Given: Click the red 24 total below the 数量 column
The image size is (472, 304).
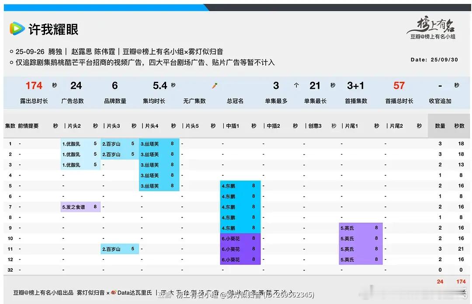Looking at the screenshot, I should coord(440,282).
